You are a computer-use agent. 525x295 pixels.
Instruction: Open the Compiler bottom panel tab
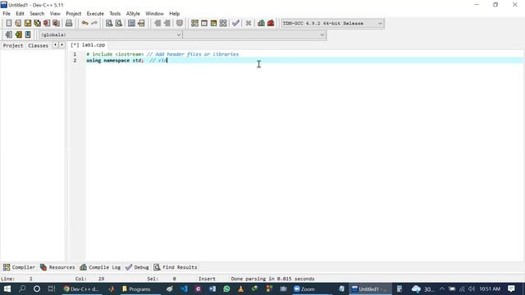point(19,267)
